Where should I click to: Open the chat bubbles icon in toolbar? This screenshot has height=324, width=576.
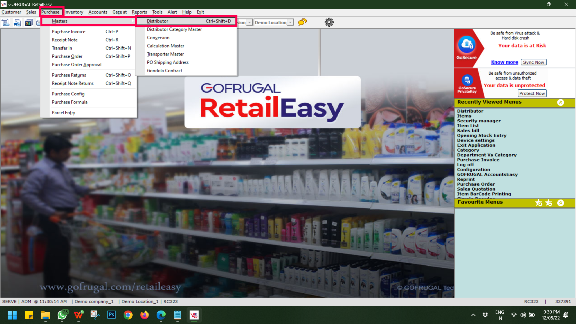point(302,22)
